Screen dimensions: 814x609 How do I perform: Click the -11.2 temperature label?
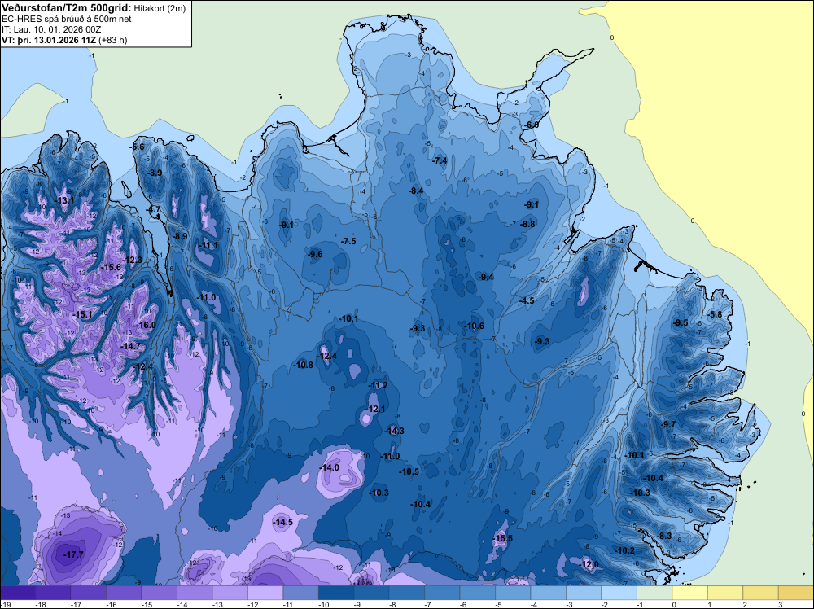[x=378, y=385]
